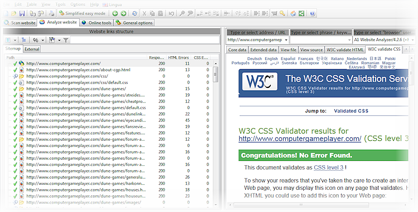Viewport: 418px width, 212px height.
Task: Open the Table menu
Action: click(32, 4)
